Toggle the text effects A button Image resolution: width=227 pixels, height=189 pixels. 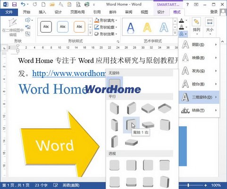point(183,34)
